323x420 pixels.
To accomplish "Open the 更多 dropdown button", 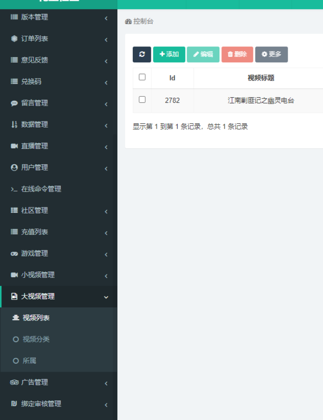I will [271, 54].
